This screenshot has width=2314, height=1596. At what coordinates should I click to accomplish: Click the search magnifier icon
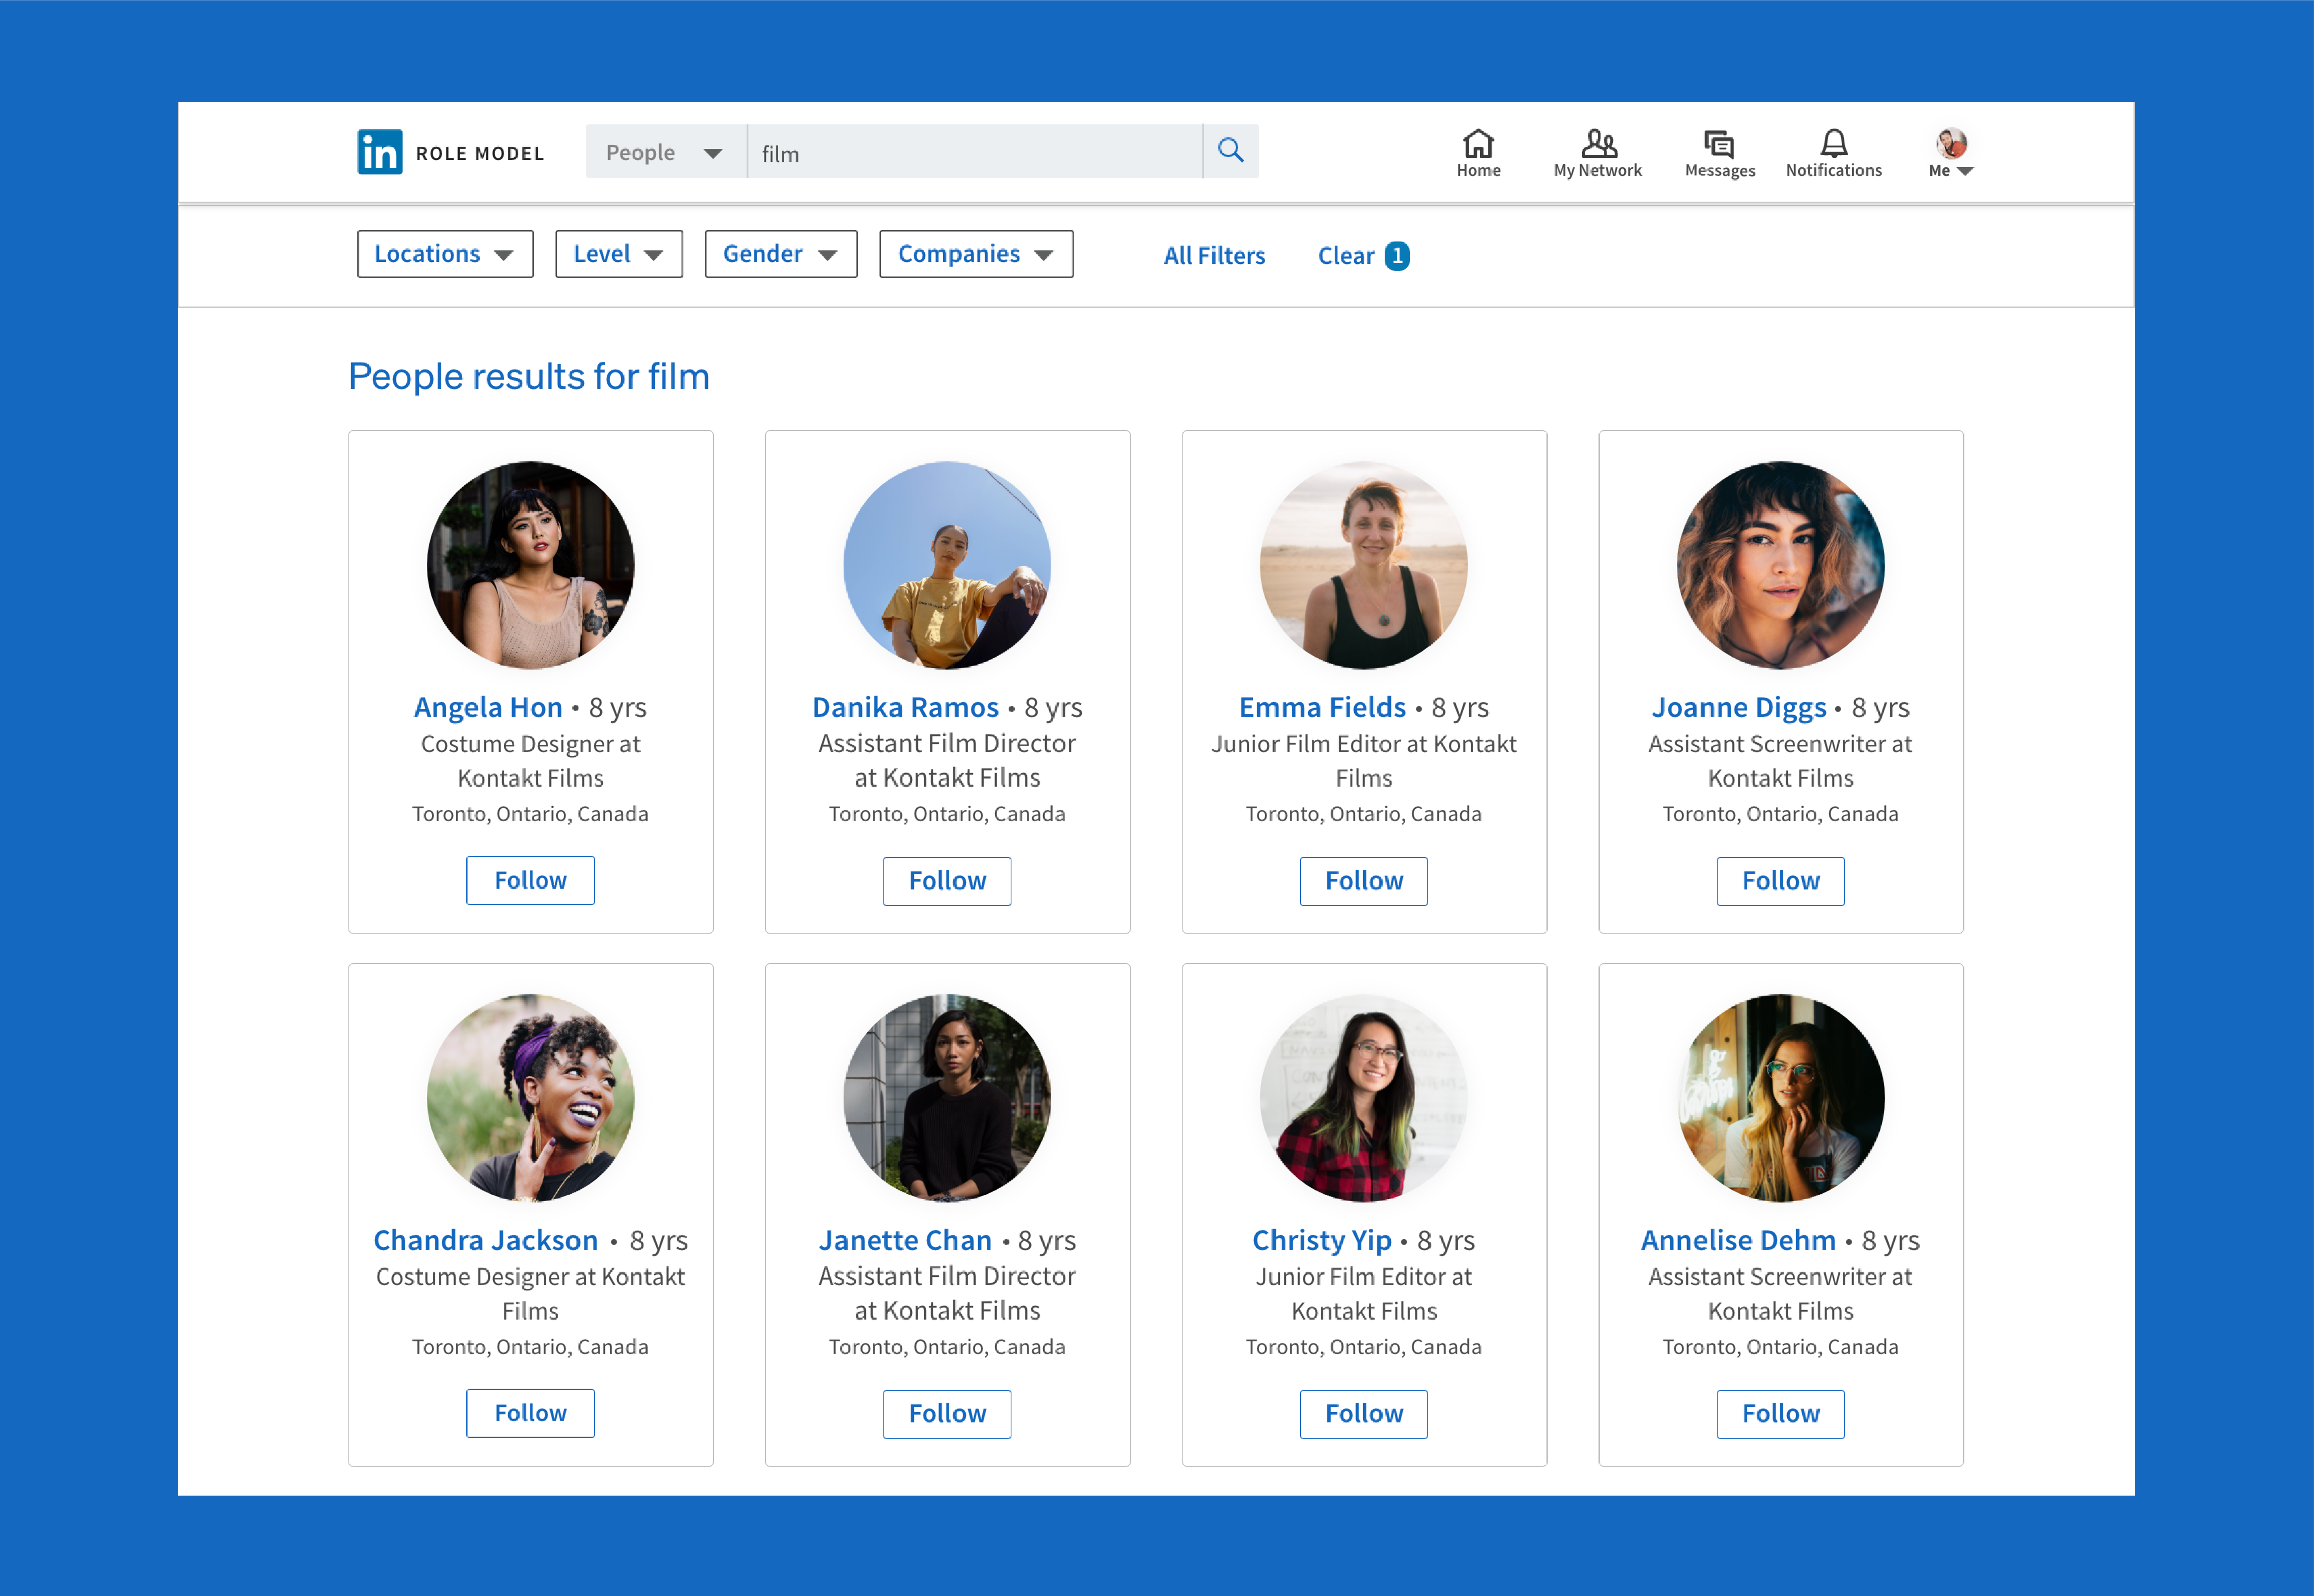click(1230, 151)
